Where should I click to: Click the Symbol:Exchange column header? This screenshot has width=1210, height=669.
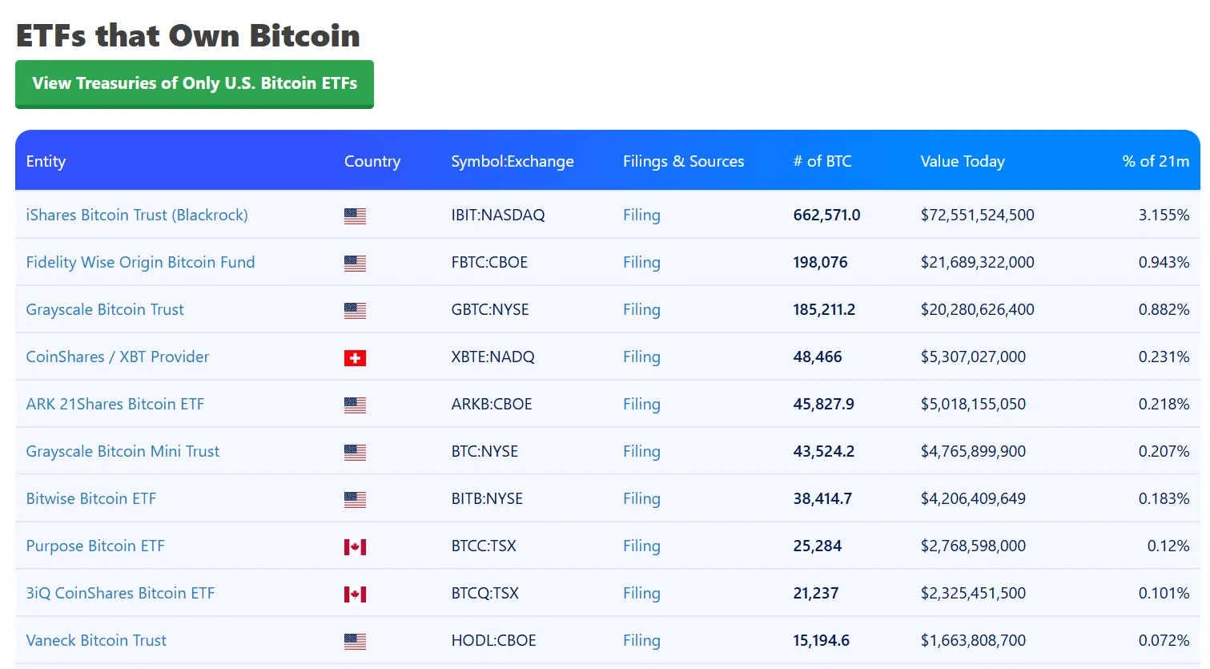click(x=513, y=161)
